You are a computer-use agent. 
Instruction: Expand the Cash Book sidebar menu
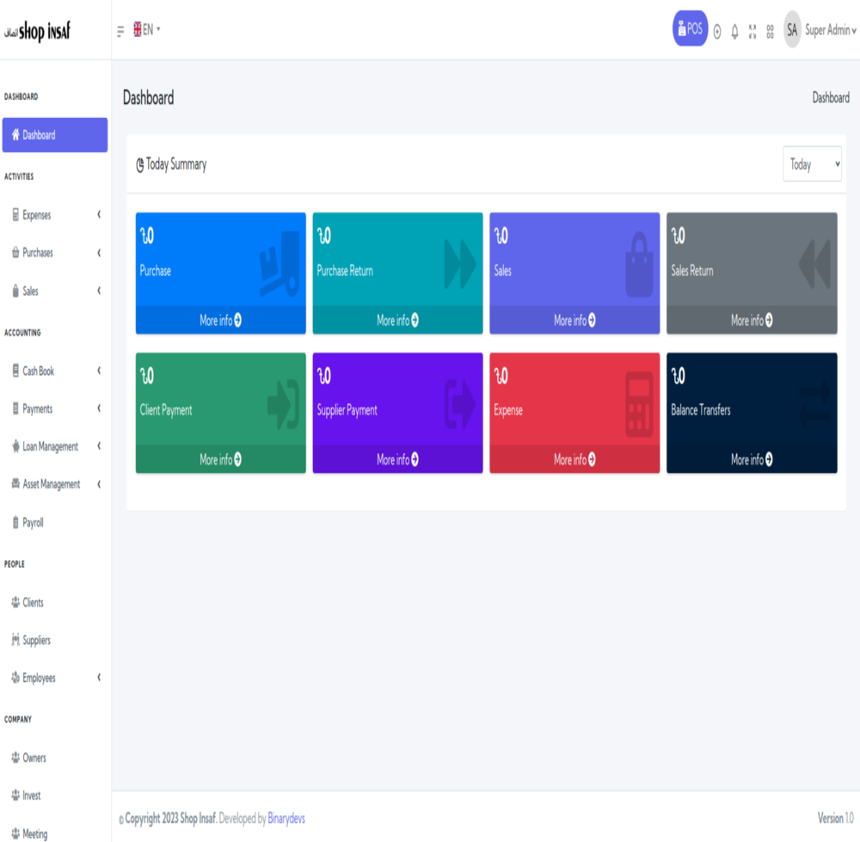[38, 371]
